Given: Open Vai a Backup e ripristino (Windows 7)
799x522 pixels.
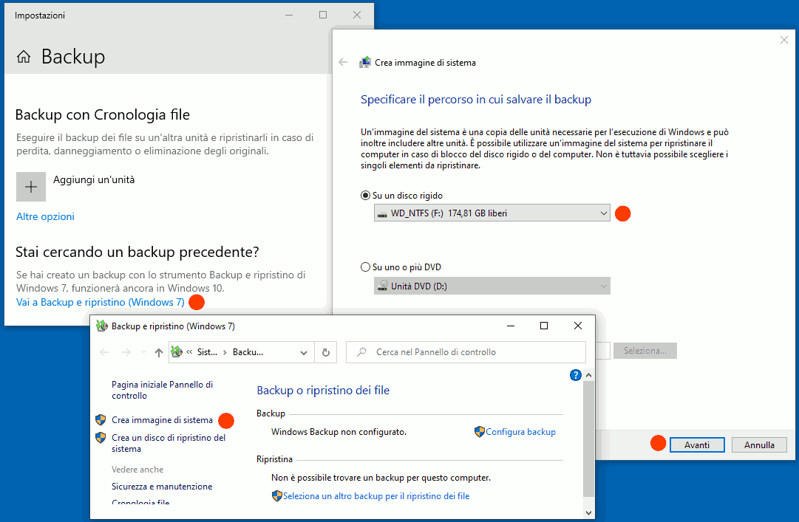Looking at the screenshot, I should tap(101, 302).
